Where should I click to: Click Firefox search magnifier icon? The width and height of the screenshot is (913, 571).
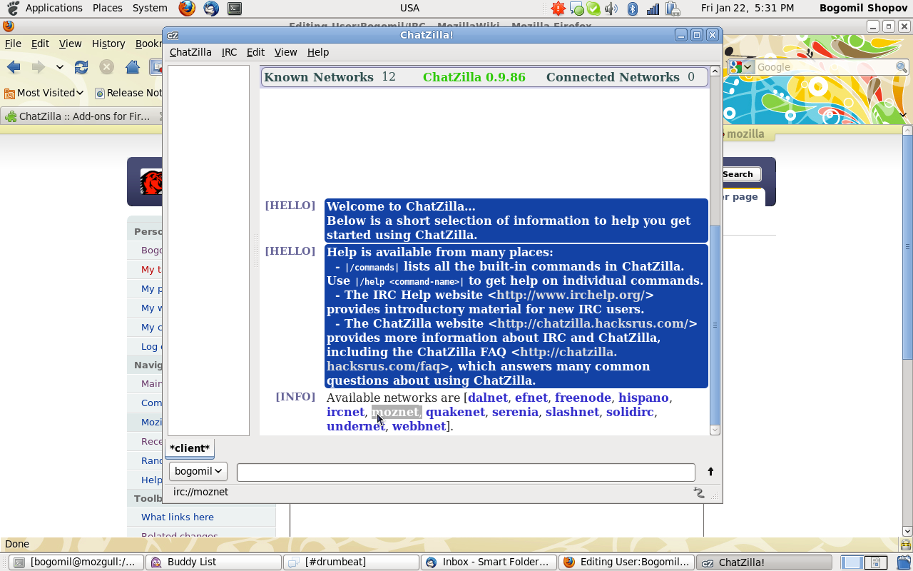(x=902, y=67)
